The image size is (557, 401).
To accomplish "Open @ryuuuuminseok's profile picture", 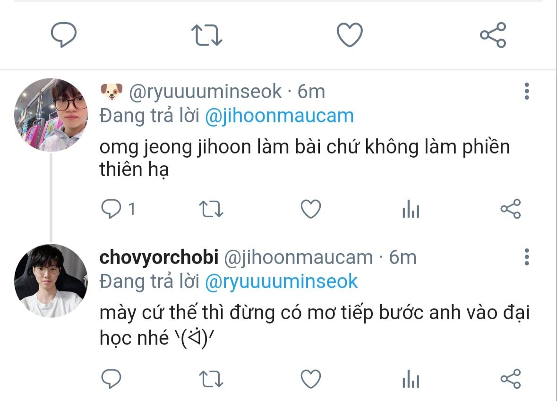I will pos(51,115).
